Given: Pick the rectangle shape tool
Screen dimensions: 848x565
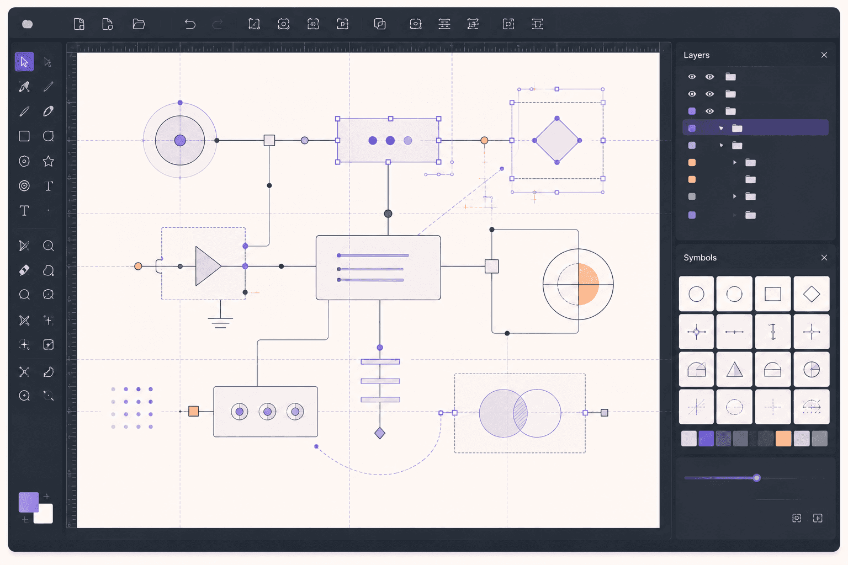Looking at the screenshot, I should click(24, 136).
